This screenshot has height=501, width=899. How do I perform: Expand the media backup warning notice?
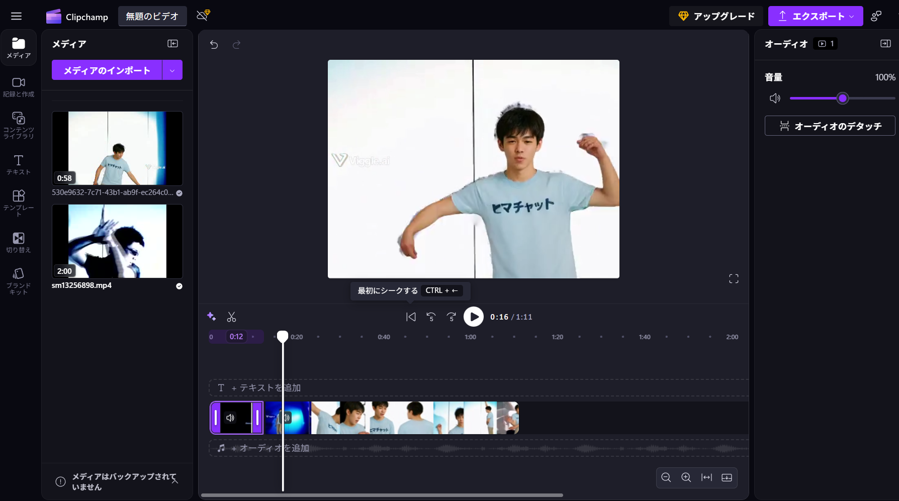(174, 481)
